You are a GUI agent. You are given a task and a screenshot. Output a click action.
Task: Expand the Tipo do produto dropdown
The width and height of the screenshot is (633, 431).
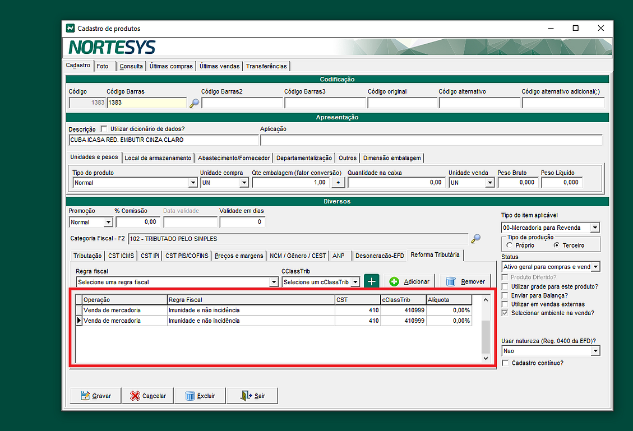[x=192, y=183]
